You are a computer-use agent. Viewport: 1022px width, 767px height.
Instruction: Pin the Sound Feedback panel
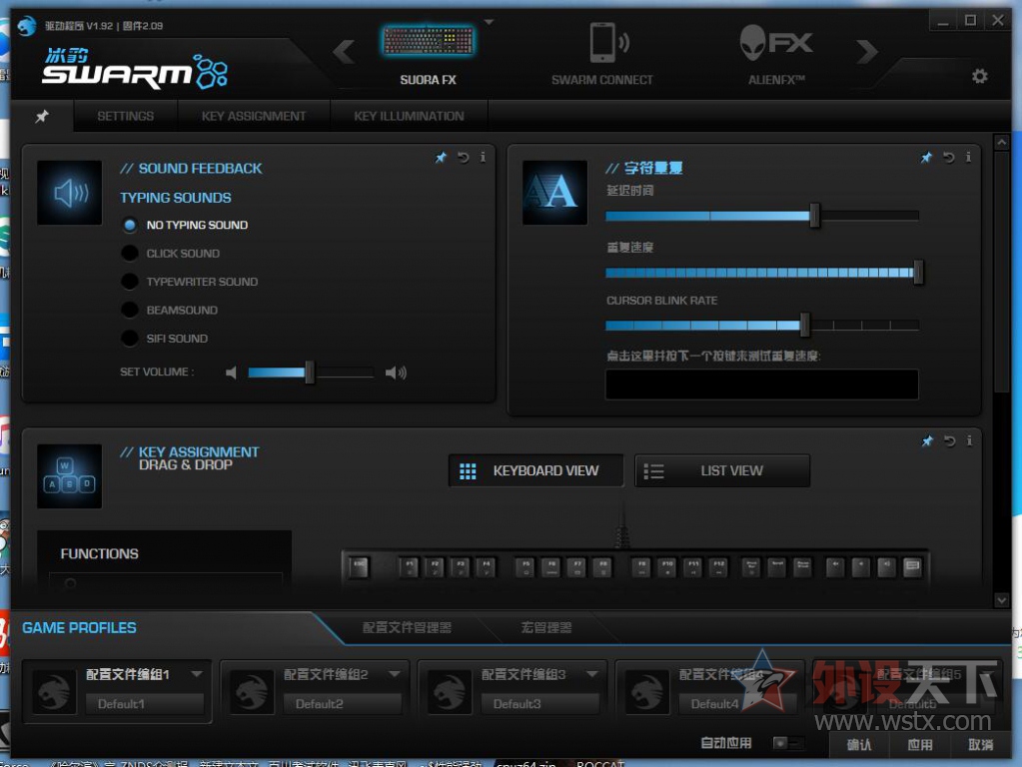coord(441,158)
